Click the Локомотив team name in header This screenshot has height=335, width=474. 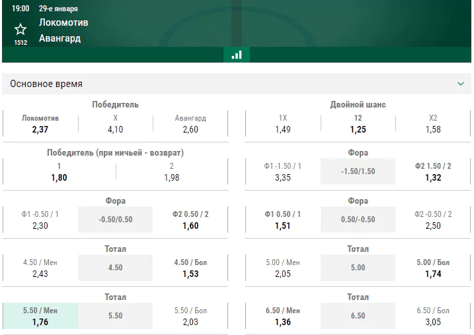tap(63, 22)
